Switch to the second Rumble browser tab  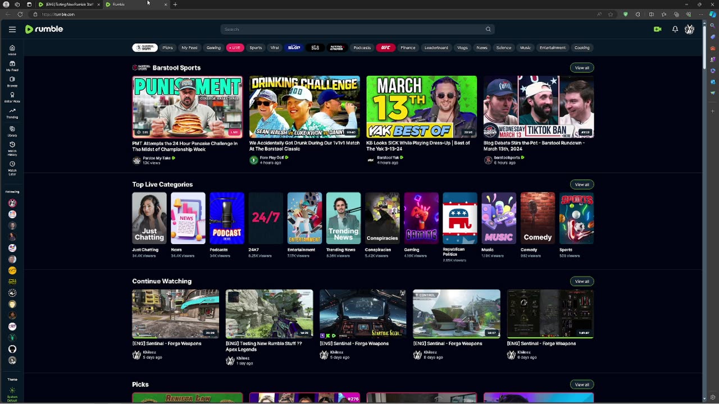(136, 4)
